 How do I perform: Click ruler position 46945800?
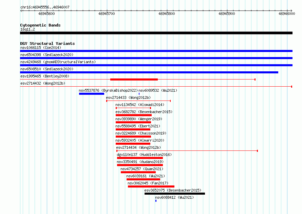pyautogui.click(x=167, y=14)
